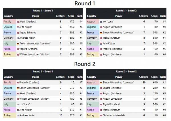Click the flag icon next to Andreas Krohn in Round 1 Board 1
Image resolution: width=171 pixels, height=121 pixels.
click(18, 38)
